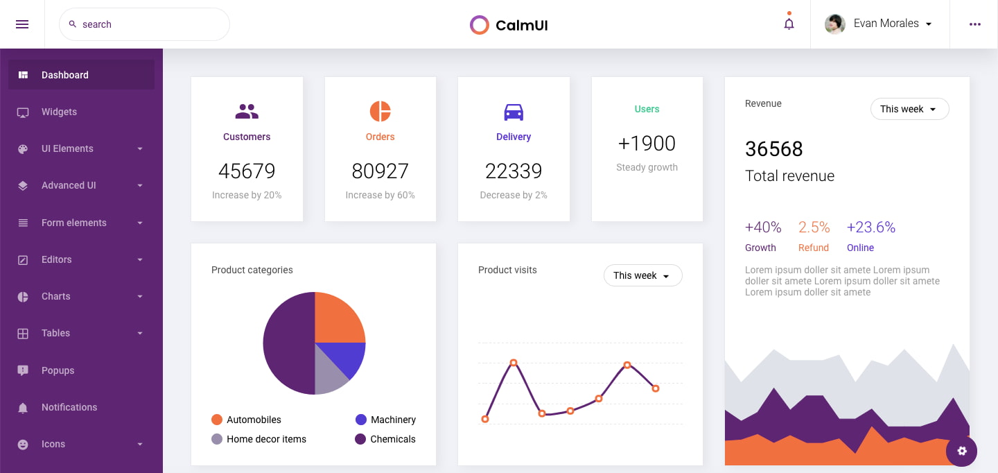Select the Customers icon on the stats card
The height and width of the screenshot is (473, 998).
[x=247, y=110]
